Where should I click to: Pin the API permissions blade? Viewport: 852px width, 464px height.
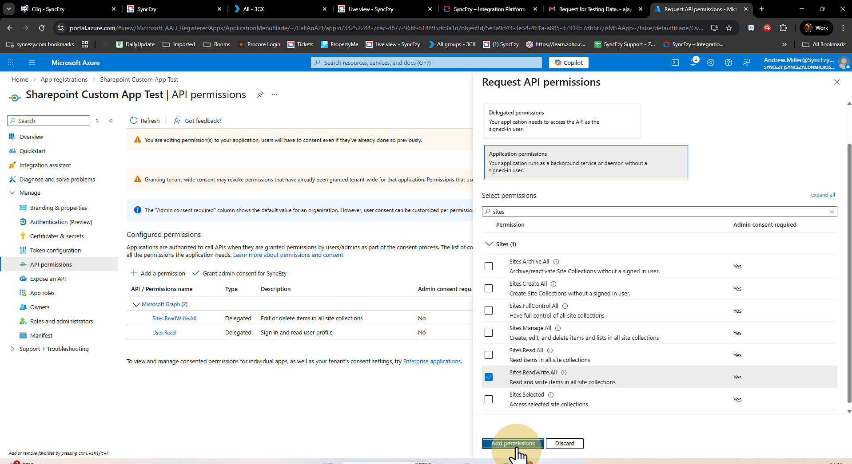pos(260,94)
